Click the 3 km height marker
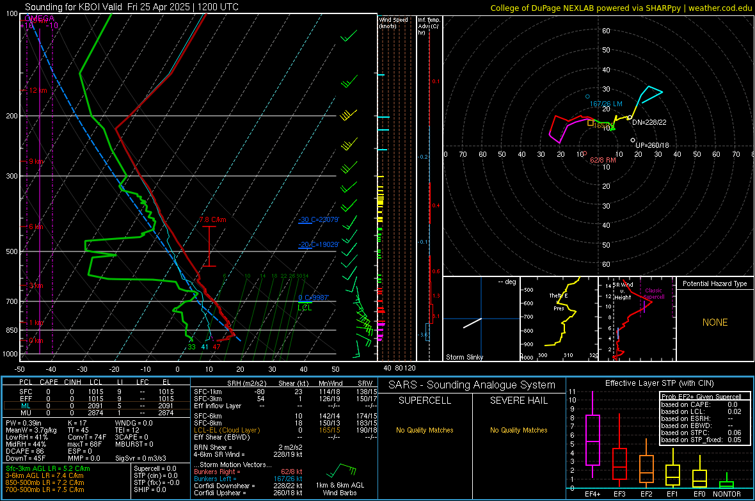755x501 pixels. click(36, 285)
